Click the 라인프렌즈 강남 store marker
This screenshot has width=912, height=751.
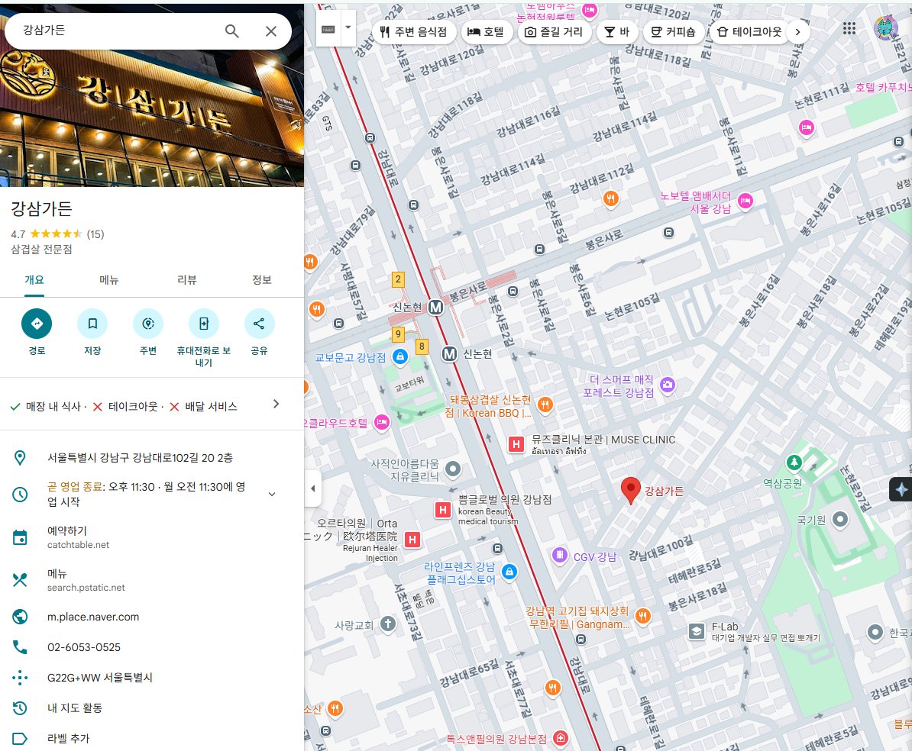(509, 572)
